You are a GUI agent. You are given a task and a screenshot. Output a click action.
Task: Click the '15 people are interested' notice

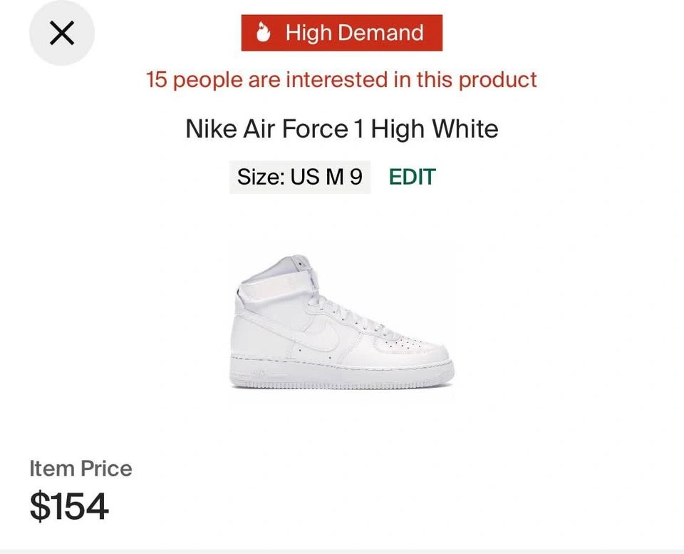tap(341, 79)
